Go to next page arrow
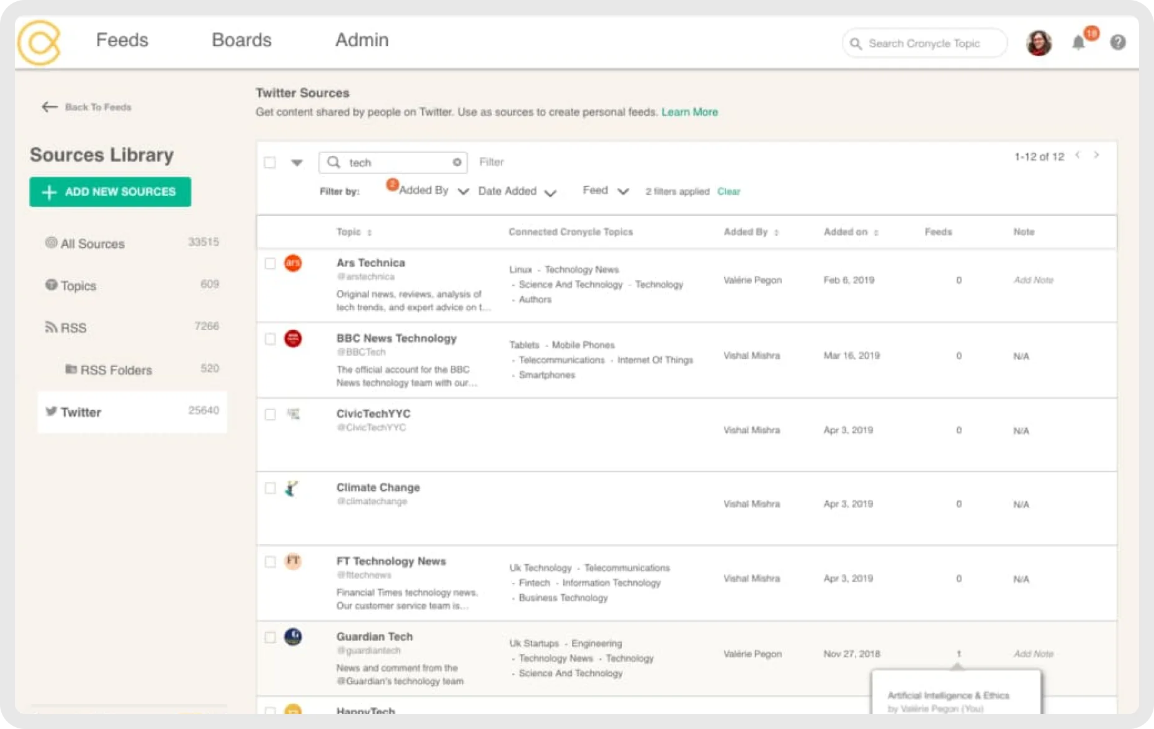This screenshot has width=1154, height=729. pyautogui.click(x=1096, y=155)
